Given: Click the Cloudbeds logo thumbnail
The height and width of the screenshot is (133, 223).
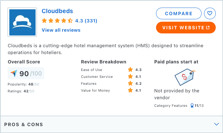Looking at the screenshot, I should click(22, 22).
